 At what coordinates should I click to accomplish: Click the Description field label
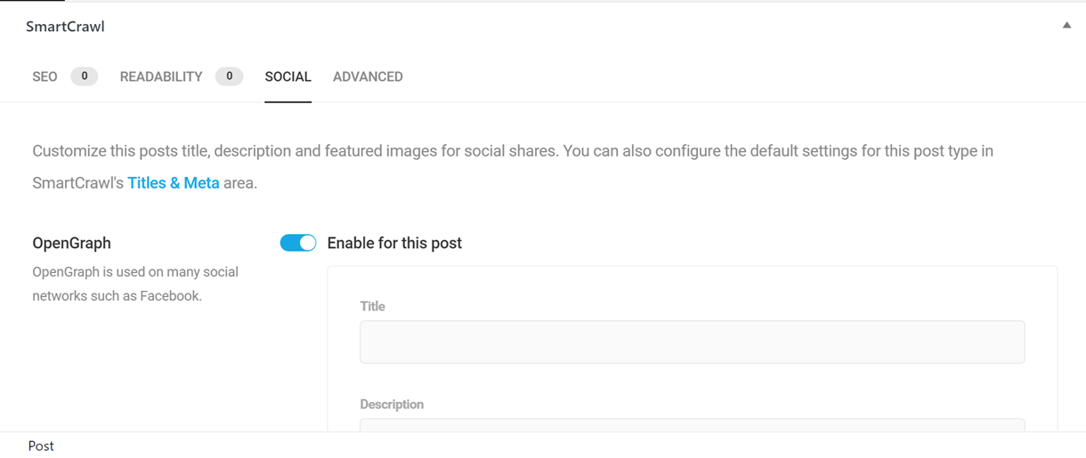[392, 404]
